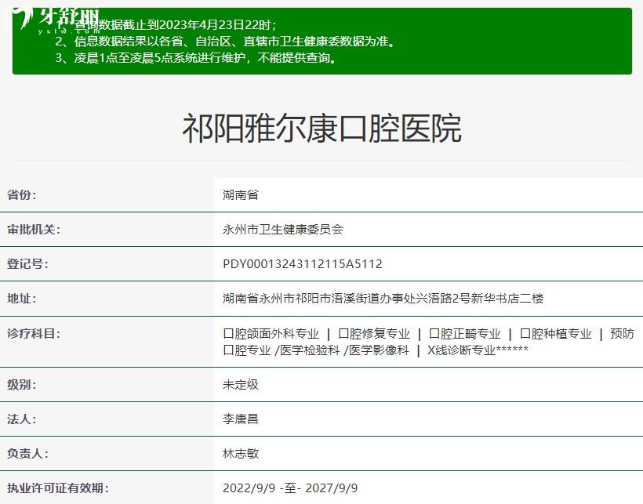Select the 登记号 row label
Screen dimensions: 643x504
[x=27, y=264]
